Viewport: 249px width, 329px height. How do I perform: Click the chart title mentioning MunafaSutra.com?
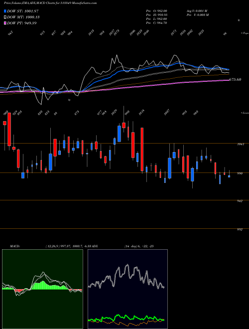(x=50, y=3)
